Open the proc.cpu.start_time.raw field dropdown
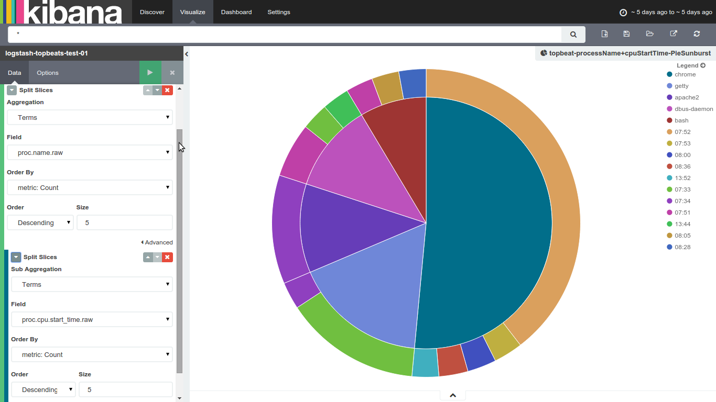This screenshot has height=402, width=716. (x=92, y=319)
